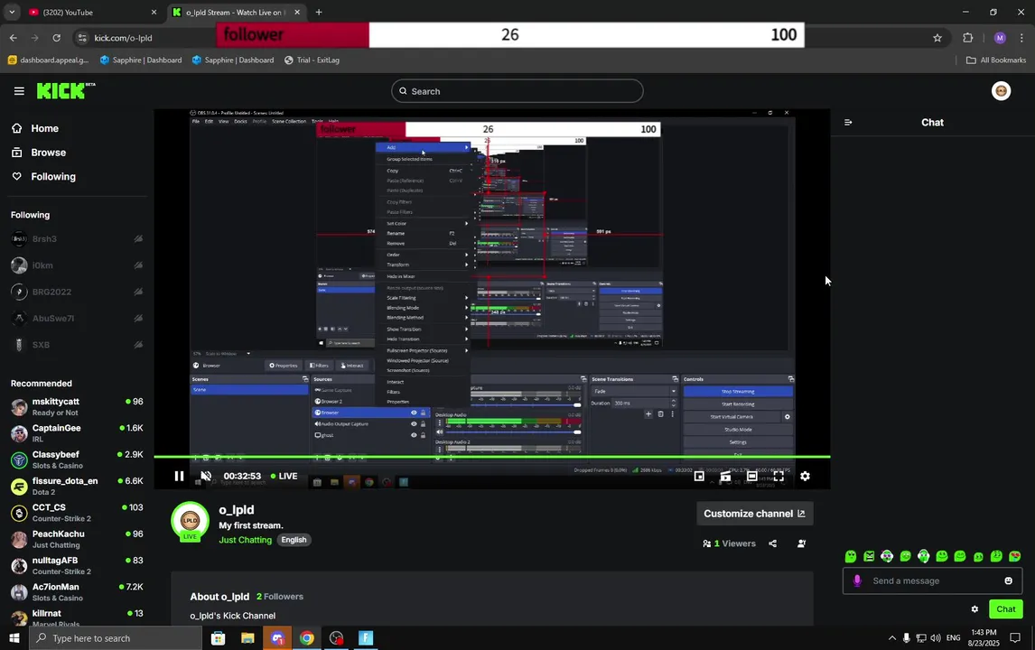Click the purple microphone icon in chat box
This screenshot has width=1035, height=650.
(x=857, y=580)
